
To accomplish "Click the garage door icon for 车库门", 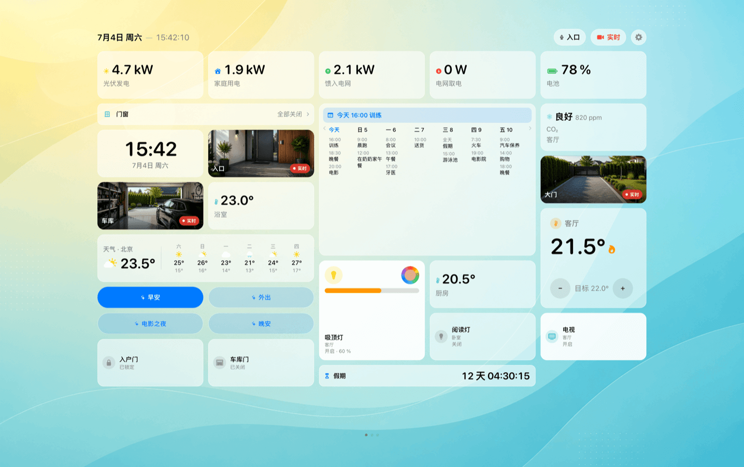I will [220, 363].
